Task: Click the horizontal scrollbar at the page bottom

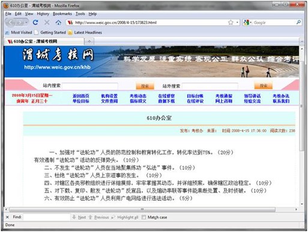Action: click(x=142, y=209)
